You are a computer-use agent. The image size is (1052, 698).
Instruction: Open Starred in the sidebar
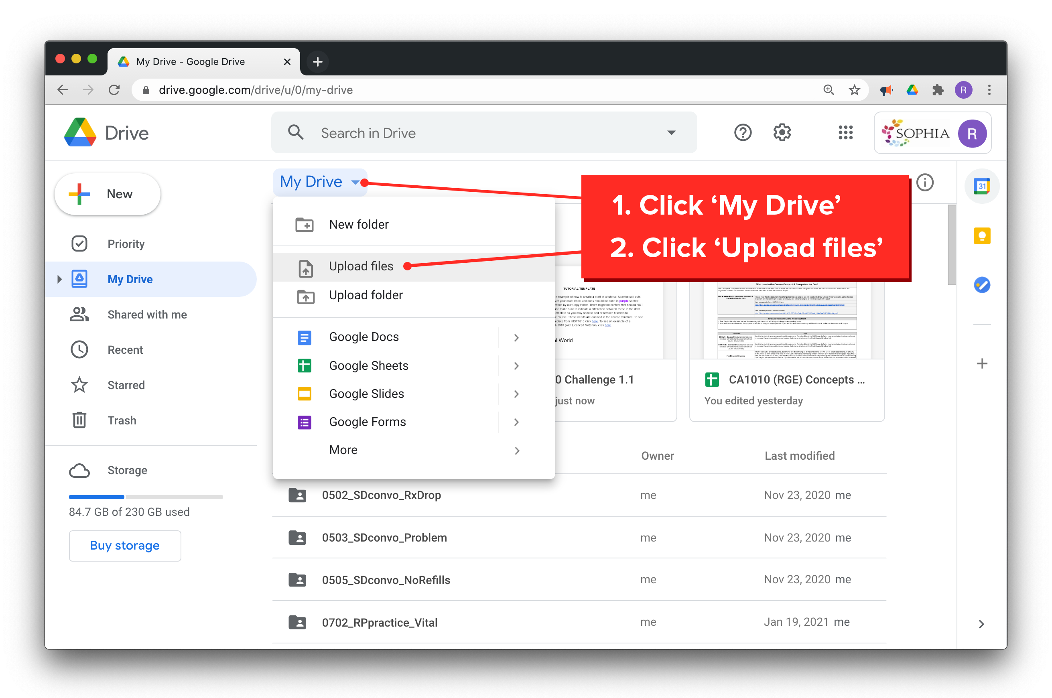tap(151, 385)
